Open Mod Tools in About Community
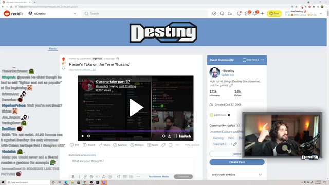This screenshot has height=185, width=329. (250, 60)
